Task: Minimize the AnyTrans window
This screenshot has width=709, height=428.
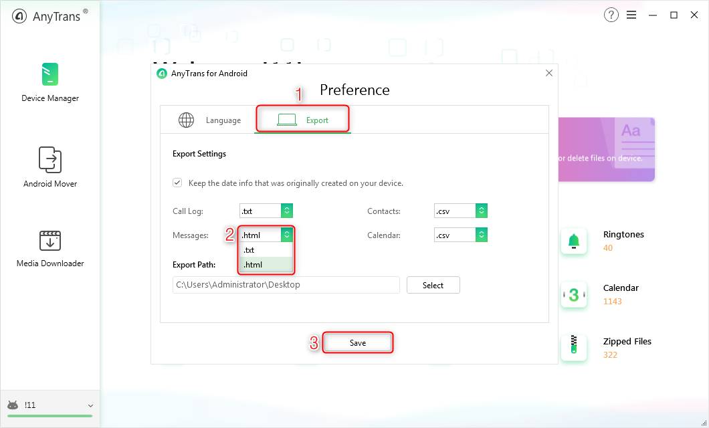Action: click(652, 15)
